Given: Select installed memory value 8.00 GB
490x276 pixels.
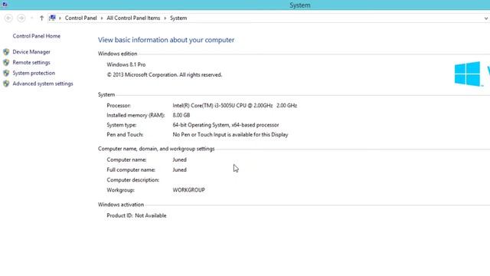Looking at the screenshot, I should 181,115.
